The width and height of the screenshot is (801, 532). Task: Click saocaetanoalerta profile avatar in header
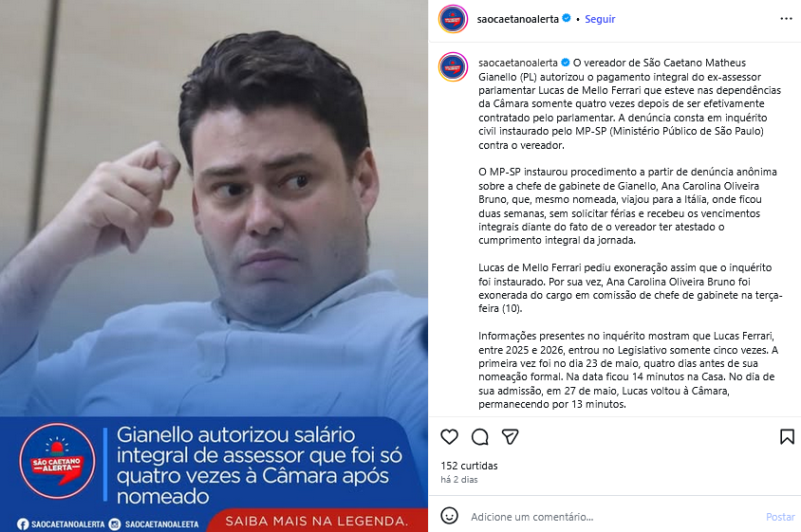(x=453, y=19)
